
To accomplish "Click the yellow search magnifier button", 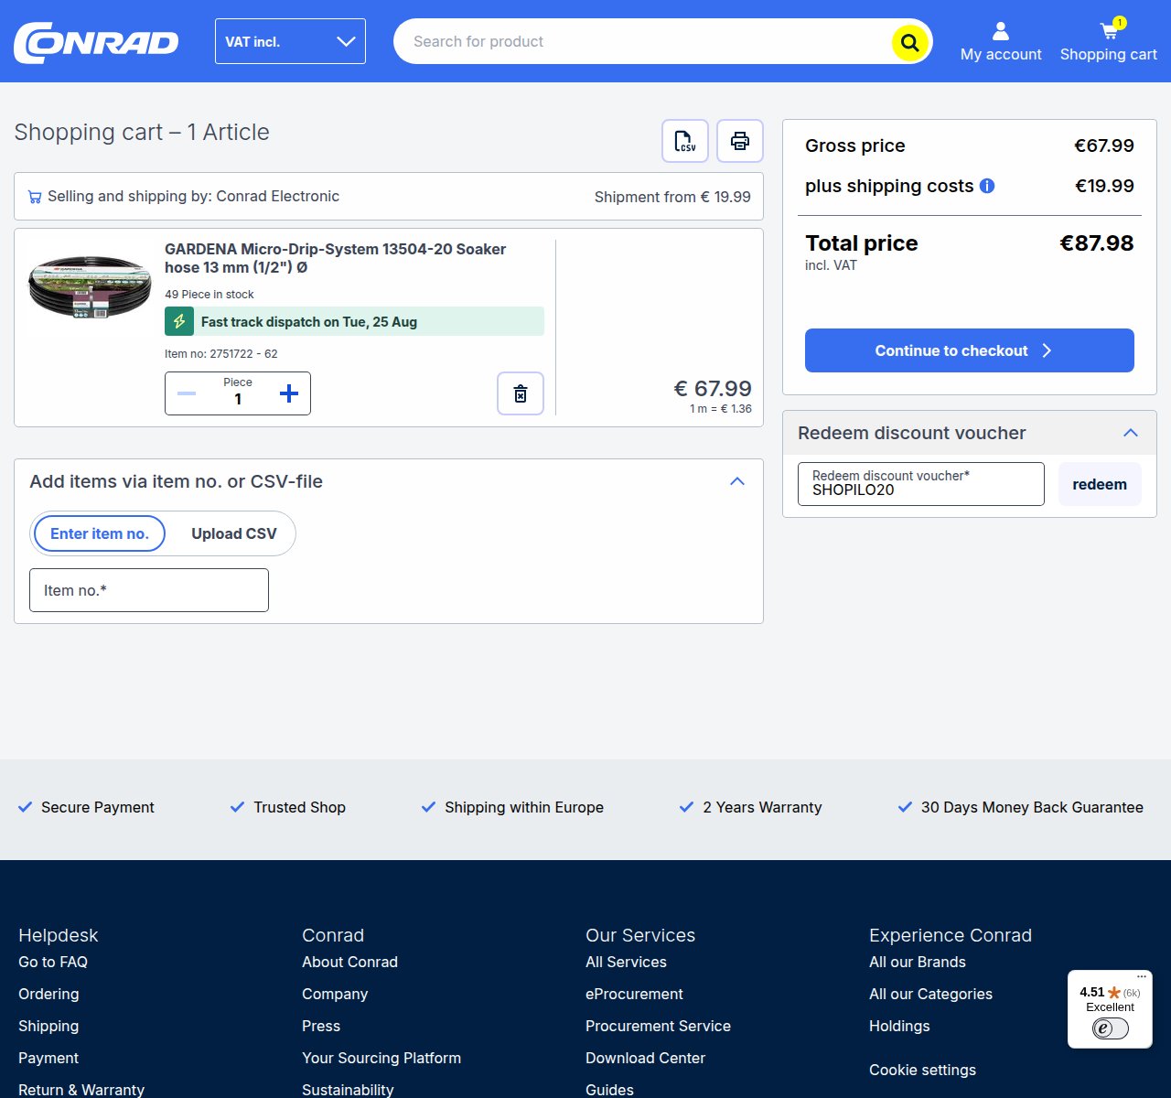I will coord(909,42).
